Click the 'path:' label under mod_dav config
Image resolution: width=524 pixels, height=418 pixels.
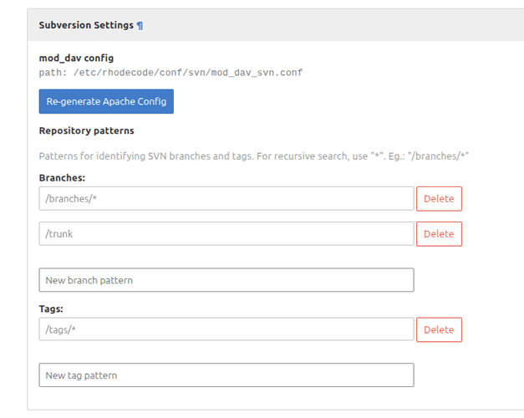pyautogui.click(x=52, y=73)
